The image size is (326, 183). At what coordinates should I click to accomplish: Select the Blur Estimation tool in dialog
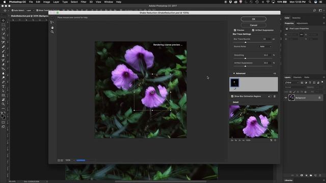52,18
